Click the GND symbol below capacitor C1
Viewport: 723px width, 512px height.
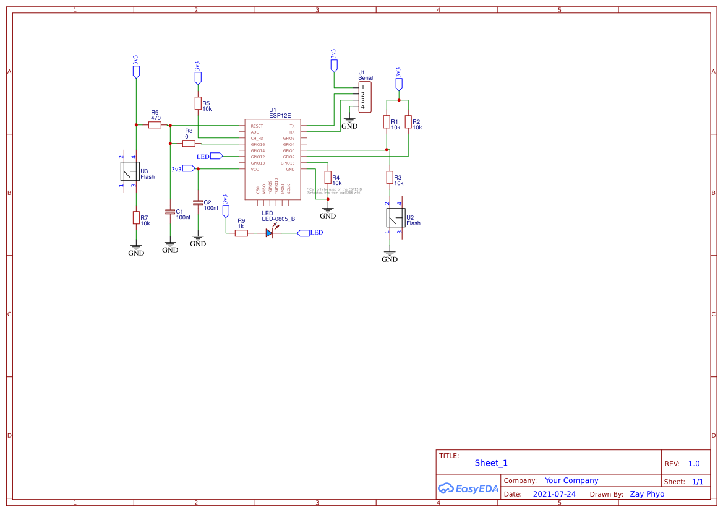click(170, 248)
